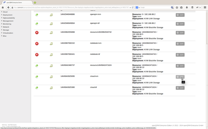
Task: Open the URL history dropdown arrow
Action: point(130,8)
